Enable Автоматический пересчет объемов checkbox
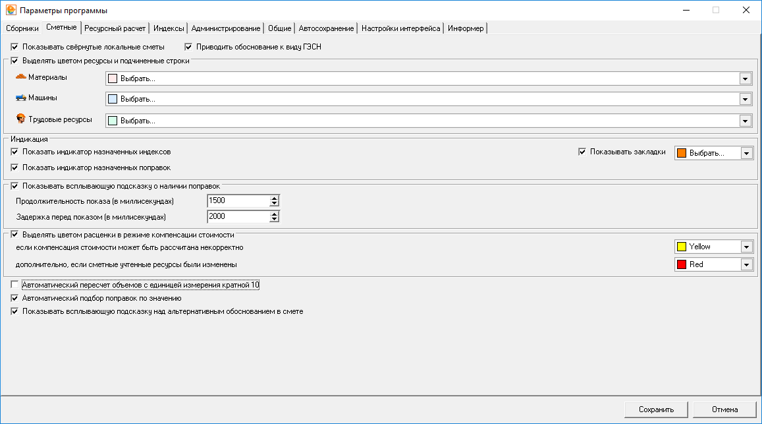This screenshot has width=762, height=424. click(14, 285)
